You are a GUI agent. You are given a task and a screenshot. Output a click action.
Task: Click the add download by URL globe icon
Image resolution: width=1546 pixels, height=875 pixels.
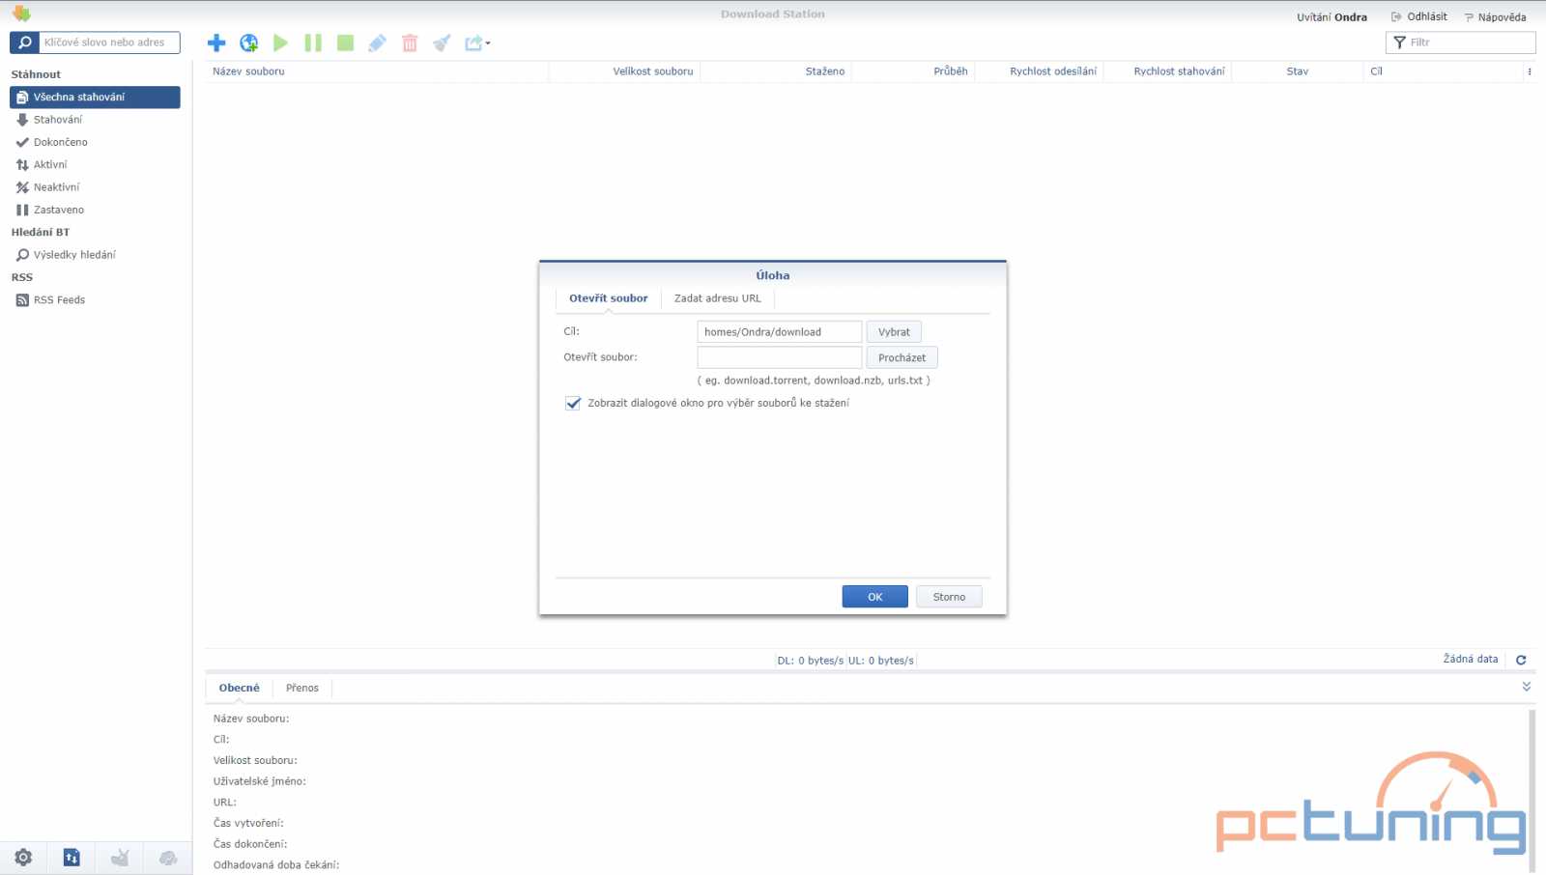click(x=248, y=42)
